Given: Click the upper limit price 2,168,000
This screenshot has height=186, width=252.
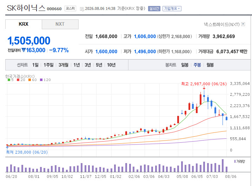Looking at the screenshot, I should (181, 37).
